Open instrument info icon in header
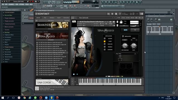The width and height of the screenshot is (178, 100). coord(114,22)
